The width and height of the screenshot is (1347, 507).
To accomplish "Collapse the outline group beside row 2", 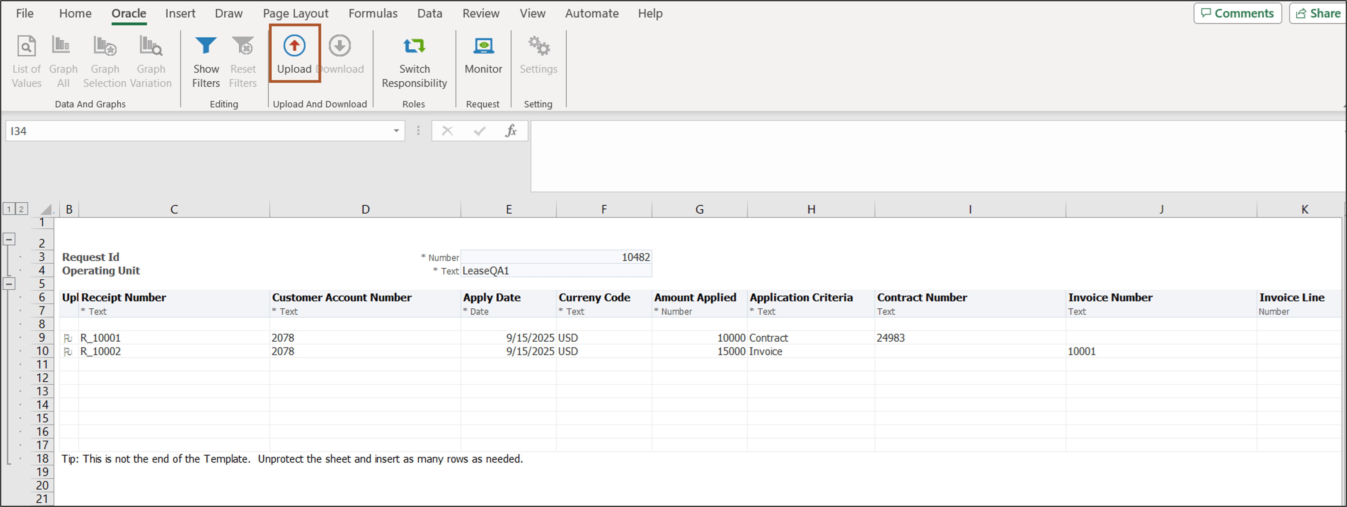I will [9, 239].
